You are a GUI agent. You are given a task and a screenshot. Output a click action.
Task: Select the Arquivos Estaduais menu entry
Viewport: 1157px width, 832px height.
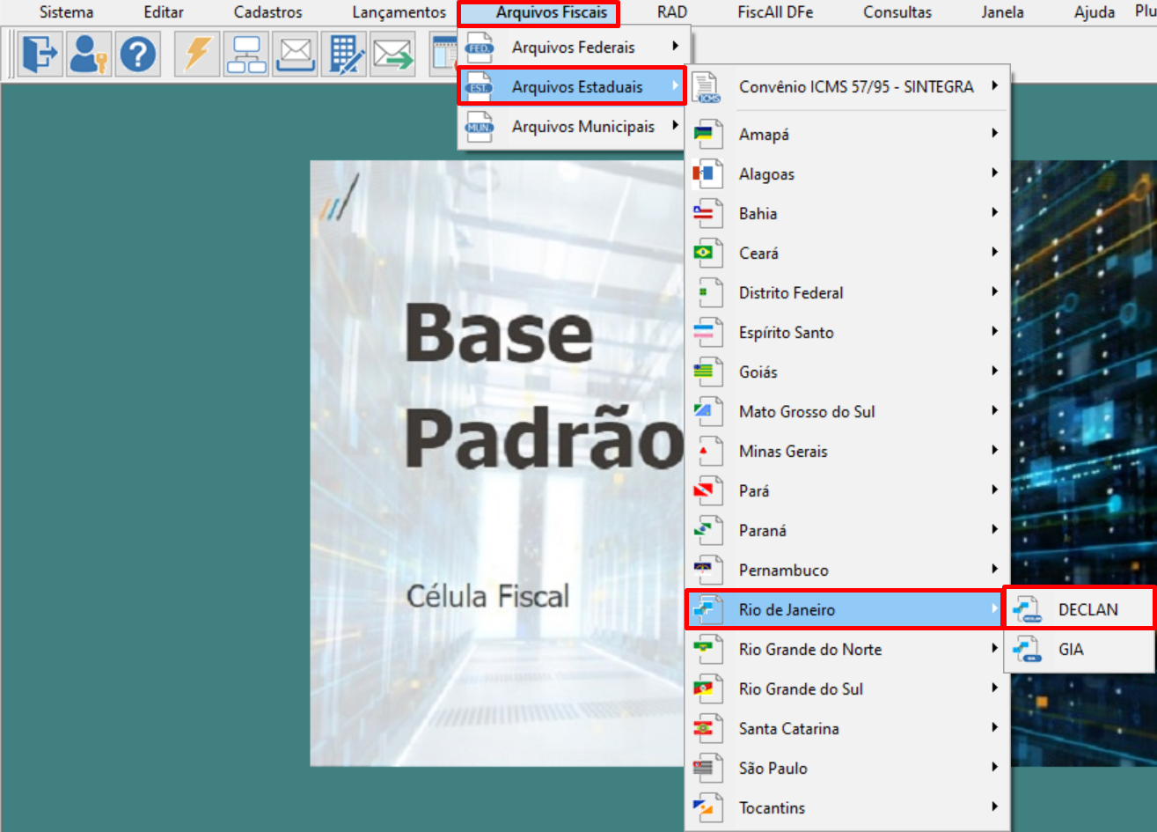click(571, 86)
